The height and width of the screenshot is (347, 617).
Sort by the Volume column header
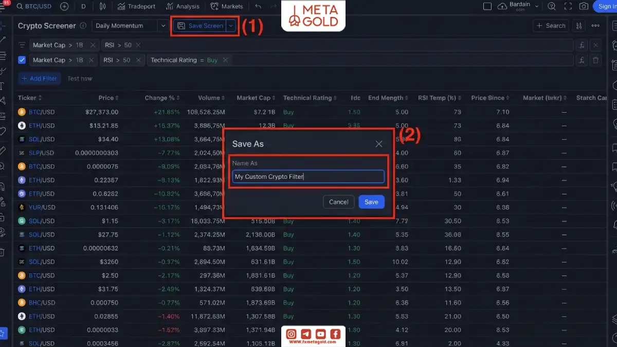[x=211, y=98]
